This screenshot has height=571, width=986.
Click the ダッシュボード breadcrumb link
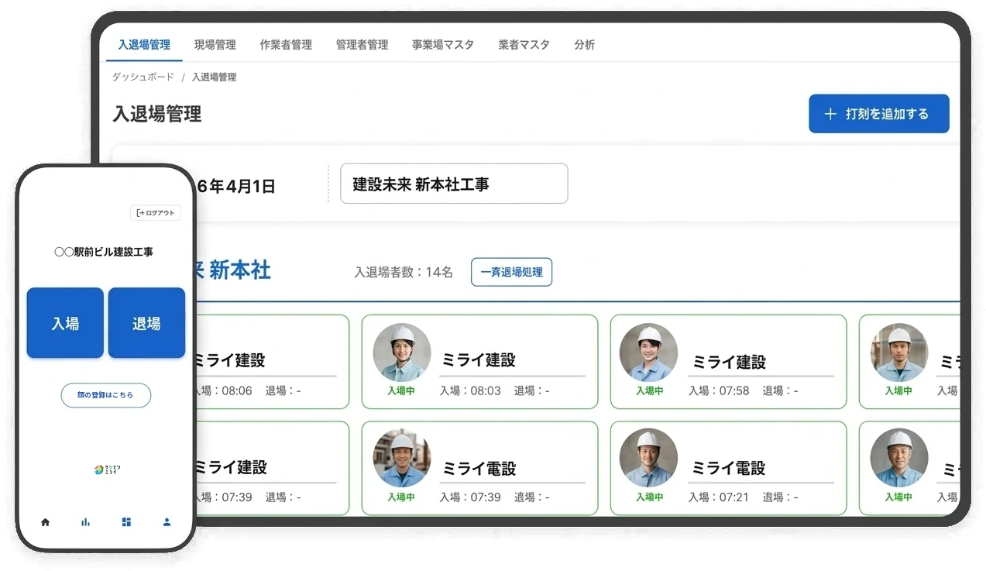143,77
